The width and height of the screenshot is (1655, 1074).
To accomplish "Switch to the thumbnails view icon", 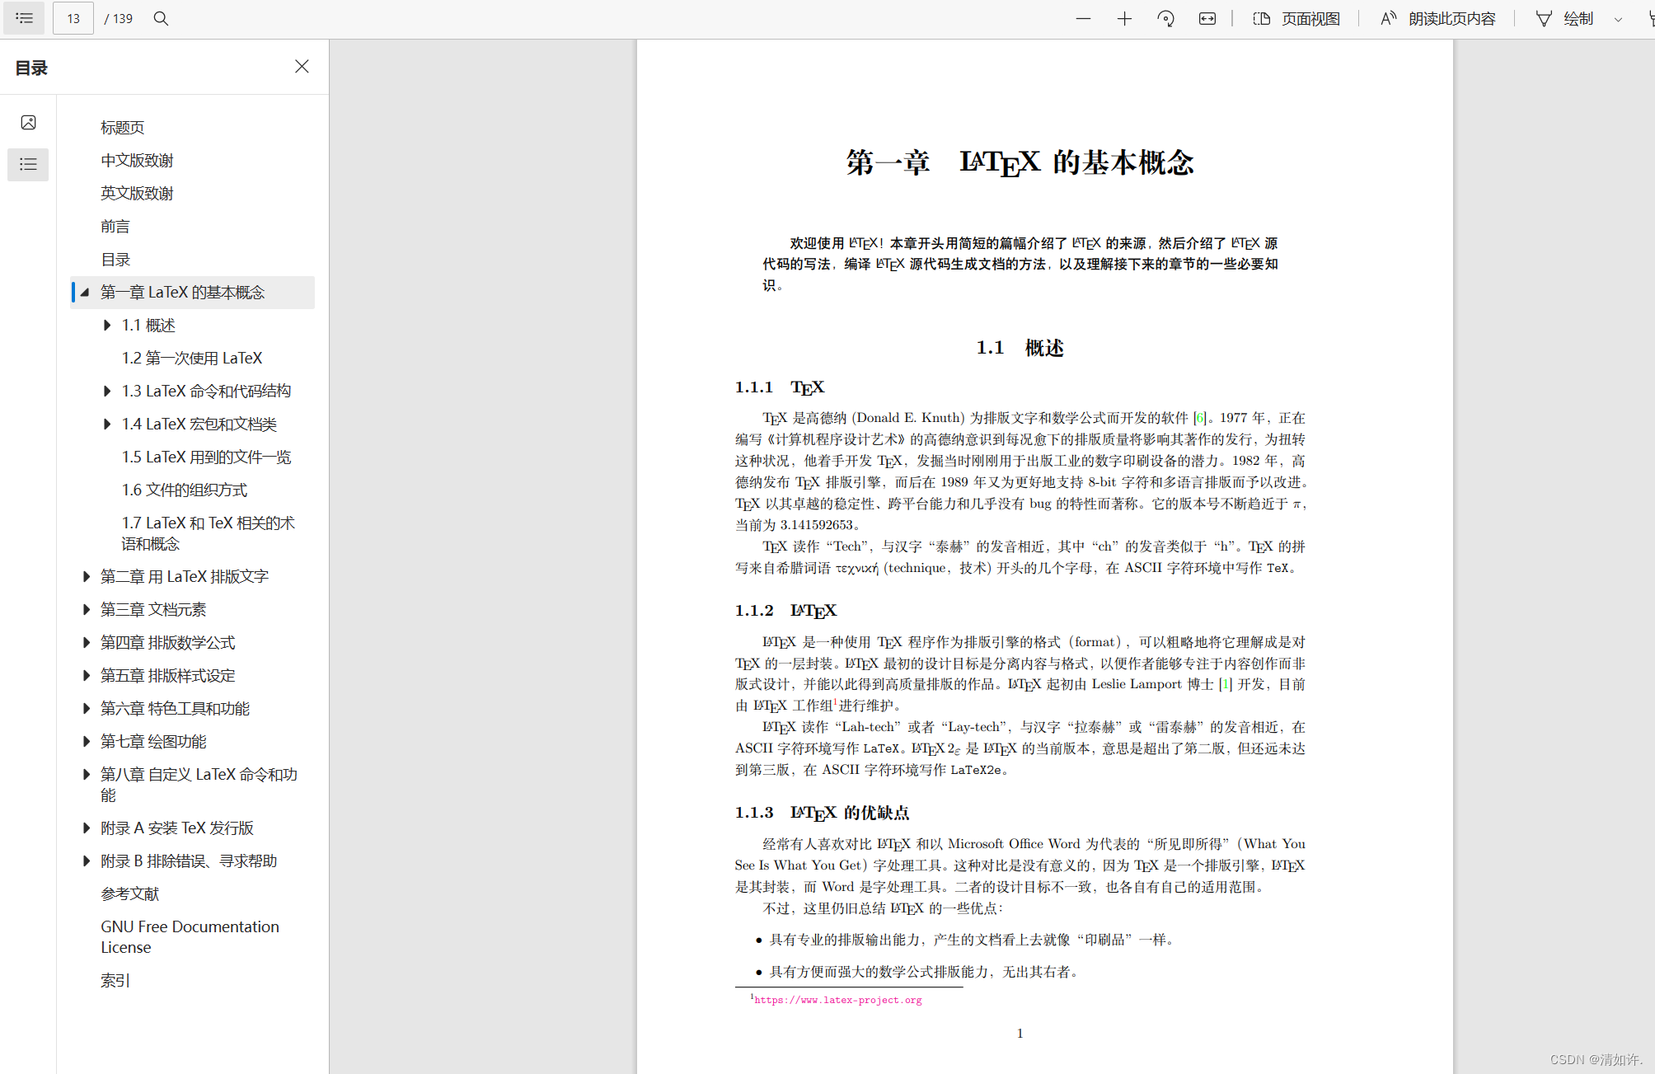I will (28, 123).
